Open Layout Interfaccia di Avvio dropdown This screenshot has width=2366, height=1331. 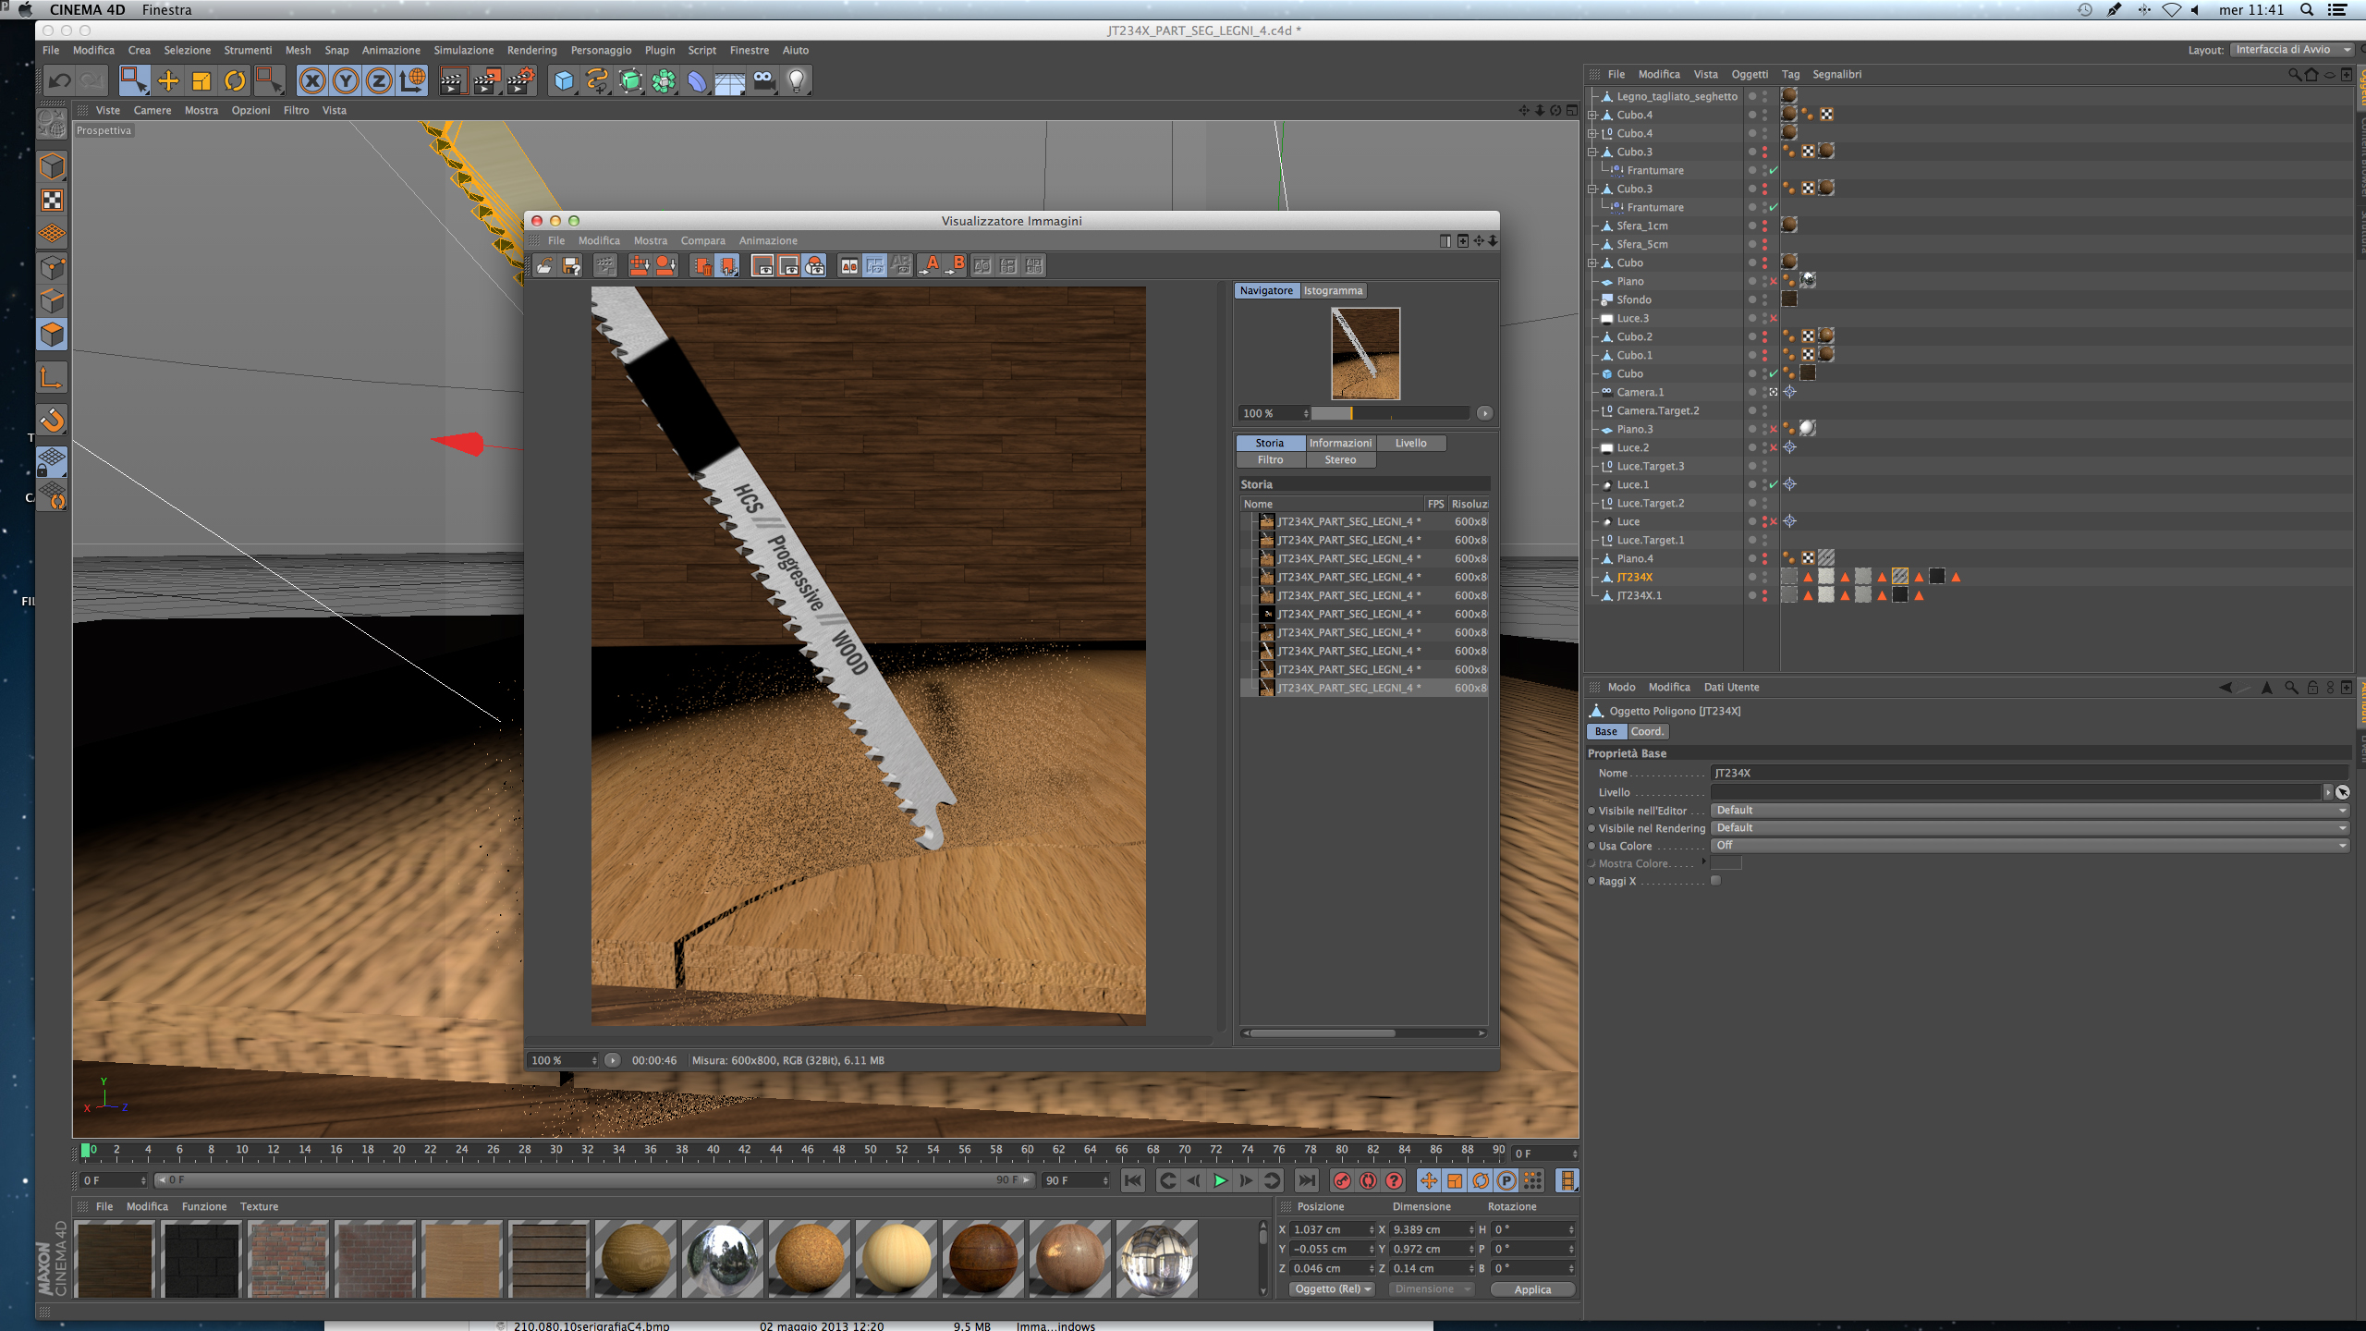click(x=2291, y=50)
